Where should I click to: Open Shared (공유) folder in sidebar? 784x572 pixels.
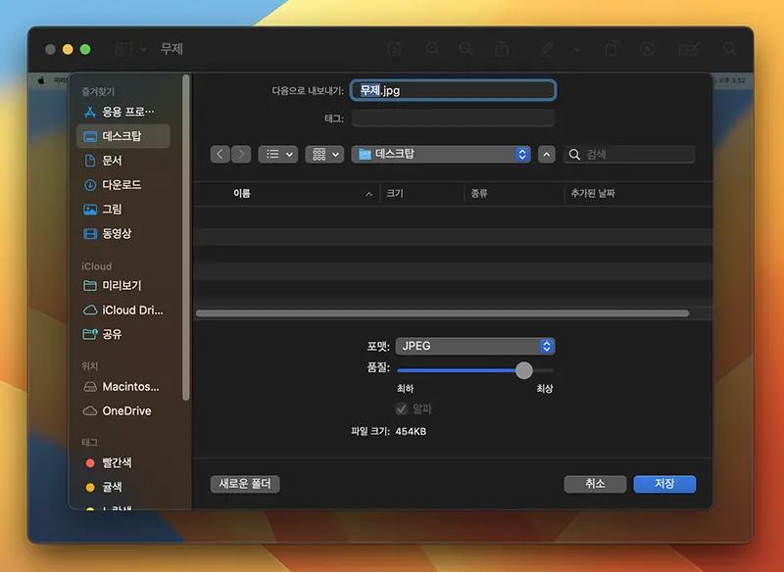(123, 334)
